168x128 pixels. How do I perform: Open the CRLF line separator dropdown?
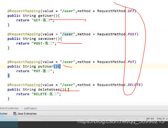tap(161, 119)
